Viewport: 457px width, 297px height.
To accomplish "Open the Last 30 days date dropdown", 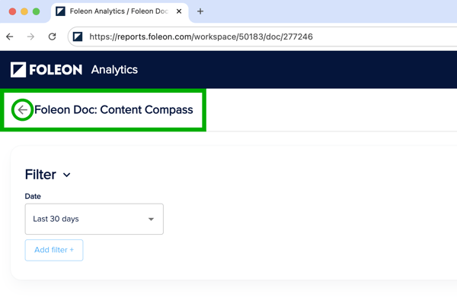I will [94, 219].
